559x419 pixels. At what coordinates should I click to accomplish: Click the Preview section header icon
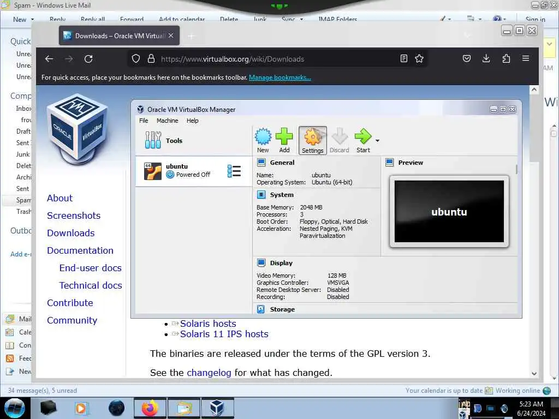coord(390,163)
